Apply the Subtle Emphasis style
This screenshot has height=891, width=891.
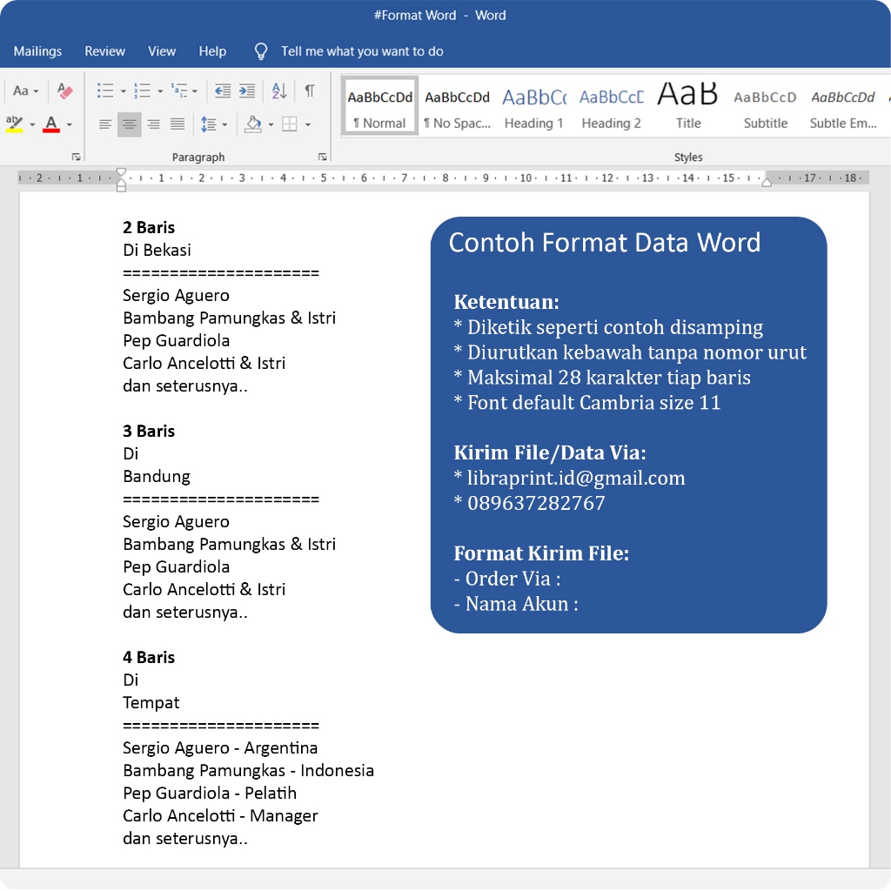(843, 106)
